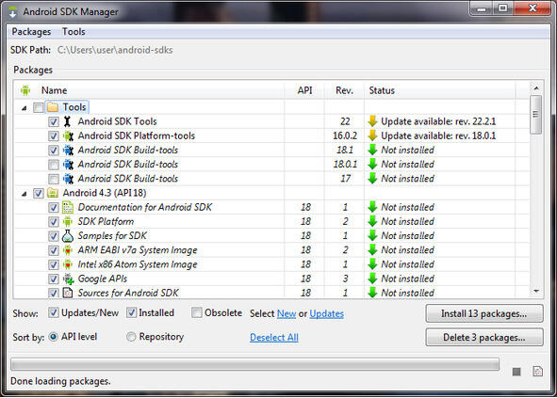Click the Intel x86 Atom System Image icon

click(x=68, y=264)
